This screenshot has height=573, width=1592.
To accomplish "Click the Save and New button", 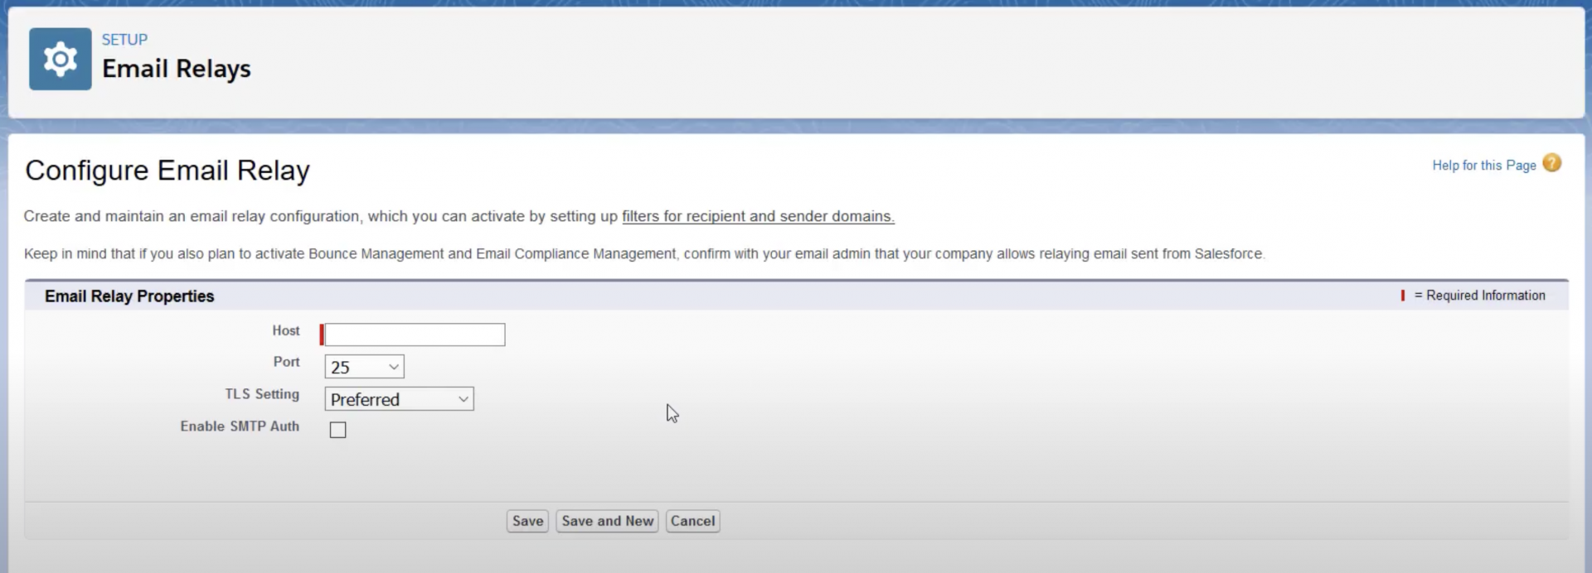I will pos(606,521).
